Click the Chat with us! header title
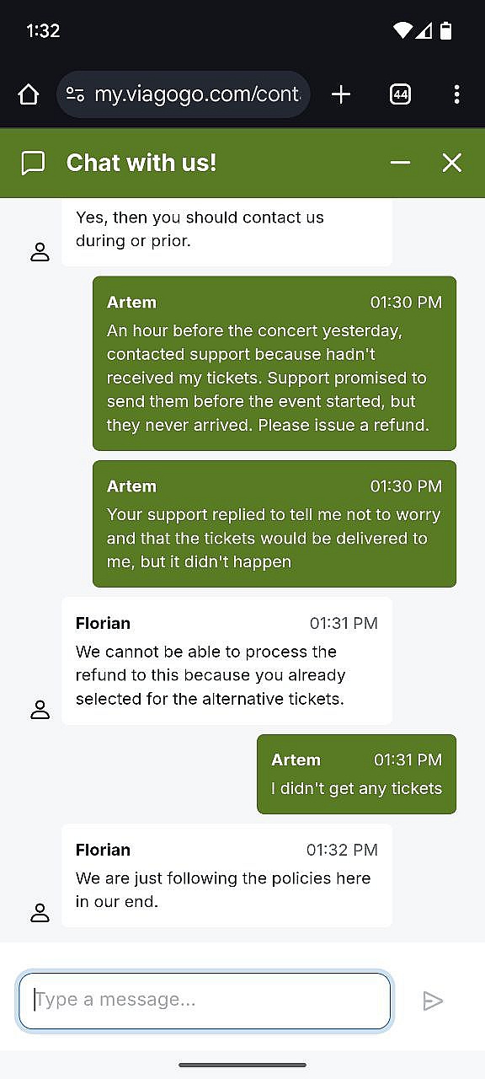 [141, 163]
